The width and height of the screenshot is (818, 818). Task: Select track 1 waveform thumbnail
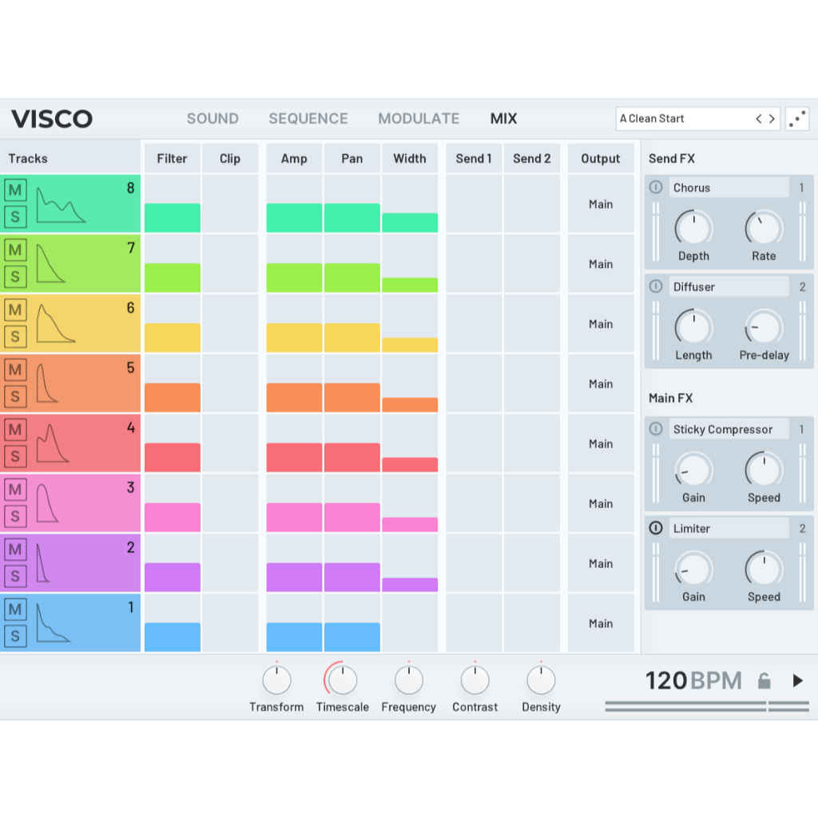[x=53, y=623]
